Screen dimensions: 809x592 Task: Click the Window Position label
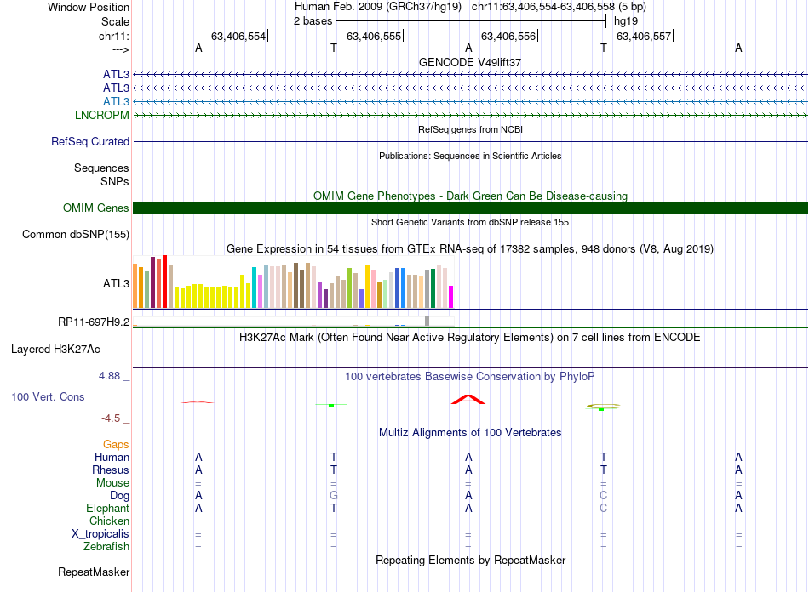89,7
